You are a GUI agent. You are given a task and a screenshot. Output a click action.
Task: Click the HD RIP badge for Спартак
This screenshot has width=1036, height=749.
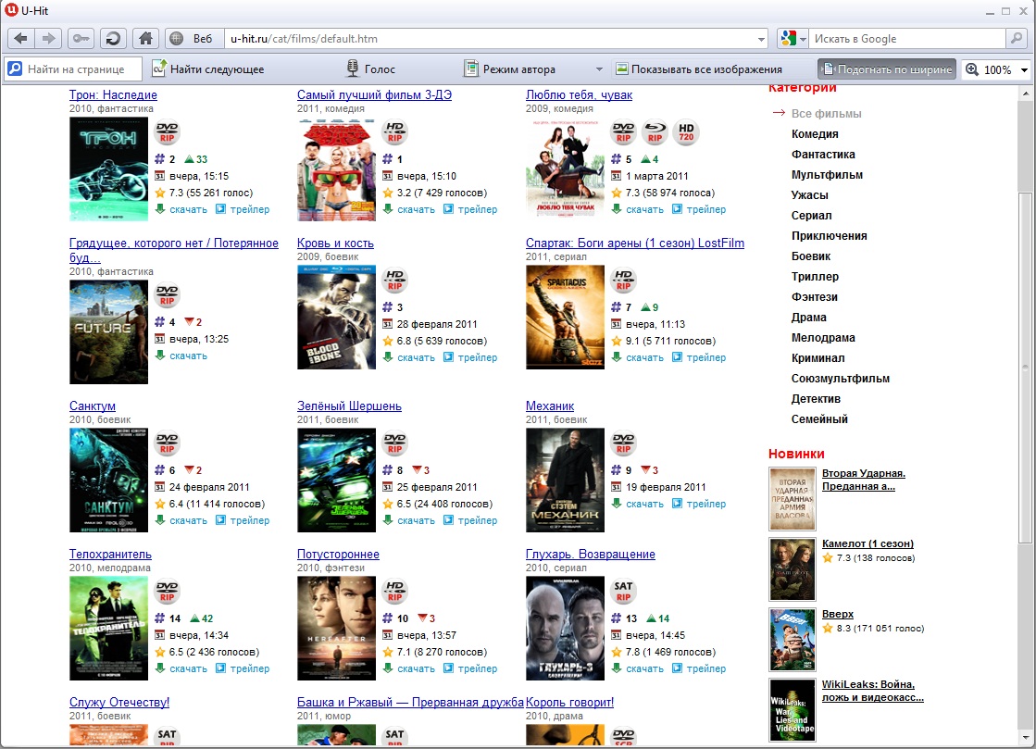point(623,281)
